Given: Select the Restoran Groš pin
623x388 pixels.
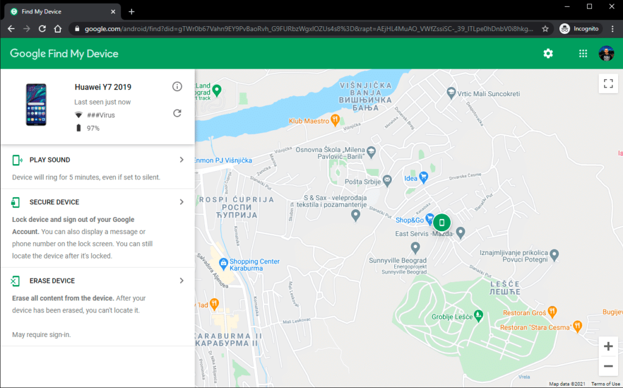Looking at the screenshot, I should [552, 311].
